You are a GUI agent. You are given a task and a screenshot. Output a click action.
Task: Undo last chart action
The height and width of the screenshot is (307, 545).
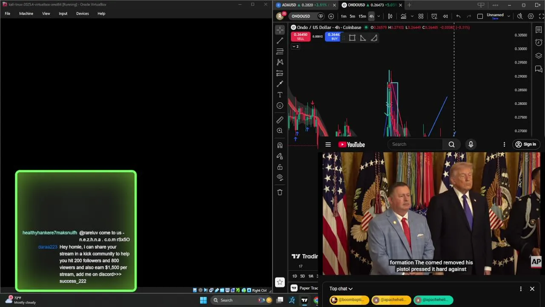(458, 16)
